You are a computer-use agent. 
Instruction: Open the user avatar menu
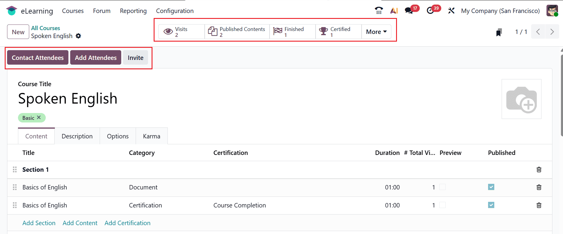tap(552, 11)
